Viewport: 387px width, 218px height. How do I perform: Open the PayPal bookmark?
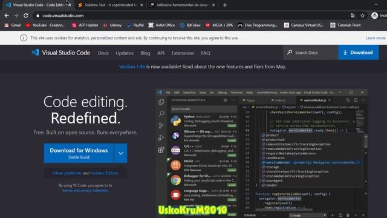(x=135, y=25)
